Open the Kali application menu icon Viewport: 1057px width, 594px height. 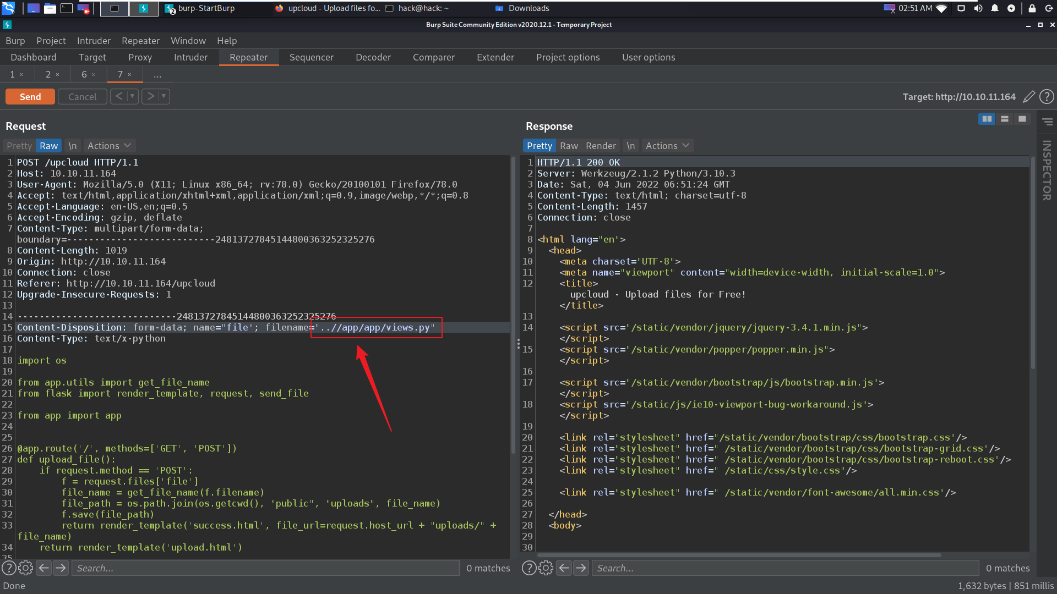pyautogui.click(x=8, y=8)
